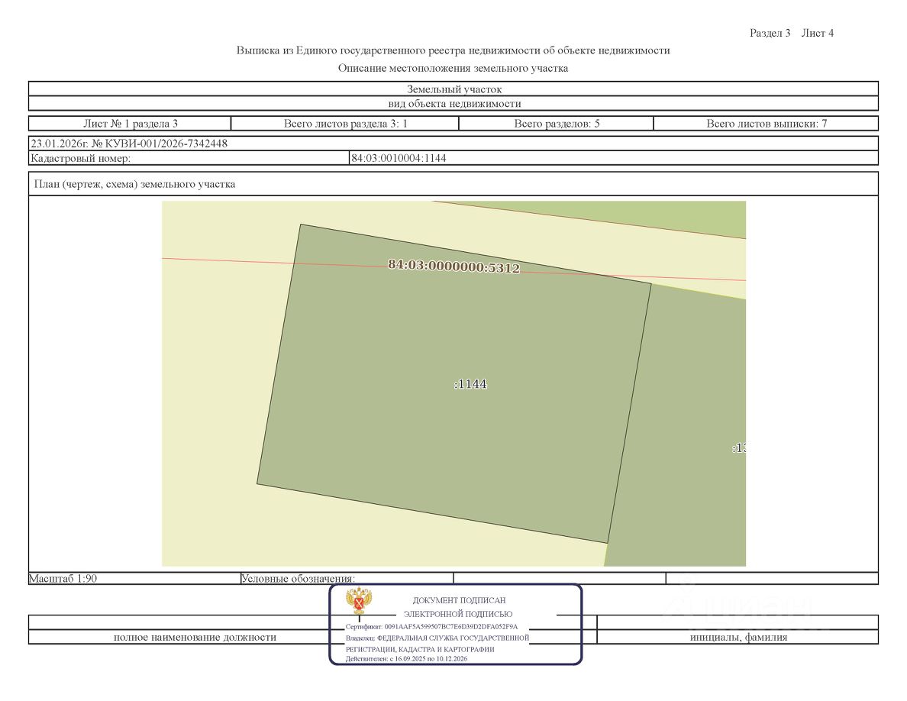The width and height of the screenshot is (907, 701).
Task: Click the Russian coat of arms emblem in the signature stamp
Action: (359, 601)
